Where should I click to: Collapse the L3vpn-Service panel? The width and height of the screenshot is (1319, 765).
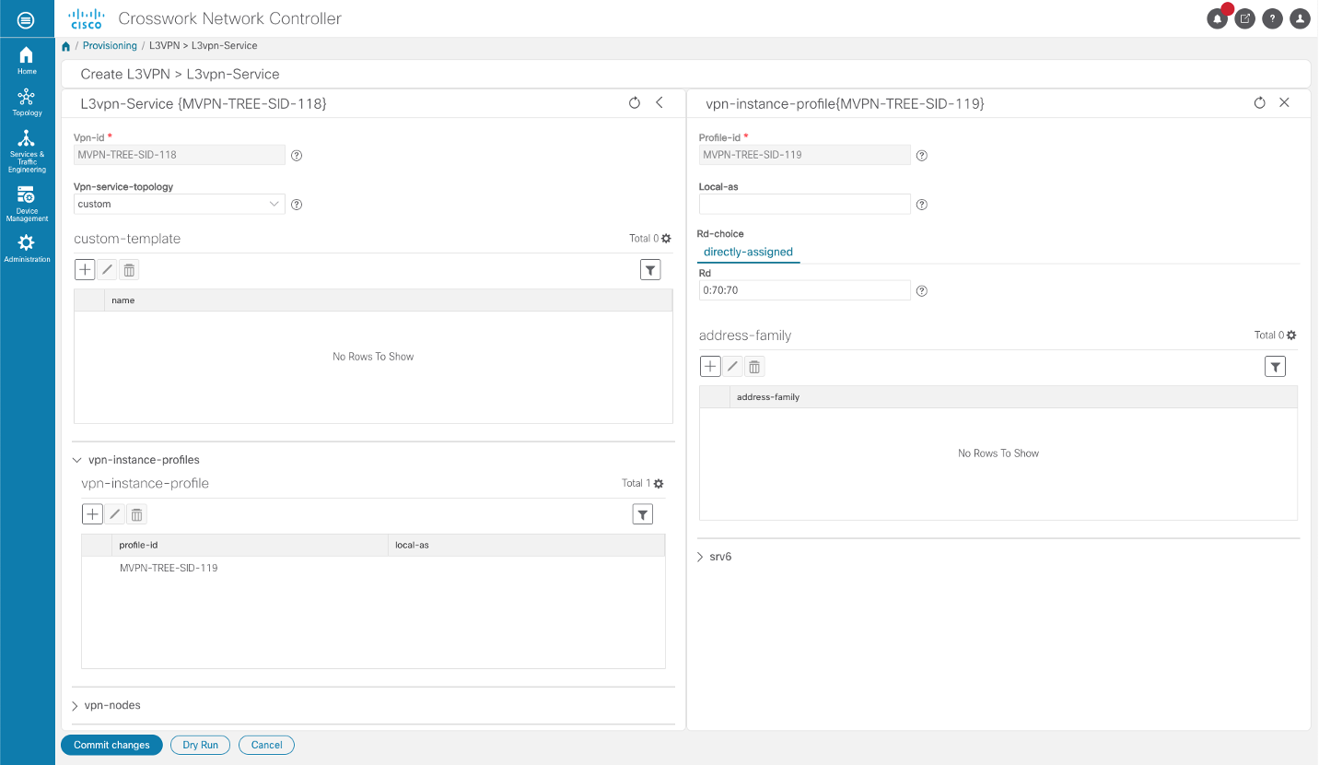[x=659, y=103]
